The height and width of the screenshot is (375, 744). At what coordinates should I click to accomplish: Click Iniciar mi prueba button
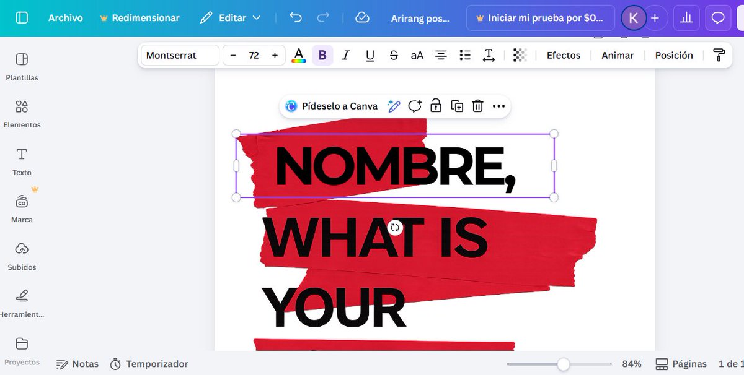(540, 18)
